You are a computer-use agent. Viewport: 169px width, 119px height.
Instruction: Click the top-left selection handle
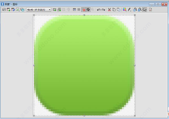pos(34,15)
